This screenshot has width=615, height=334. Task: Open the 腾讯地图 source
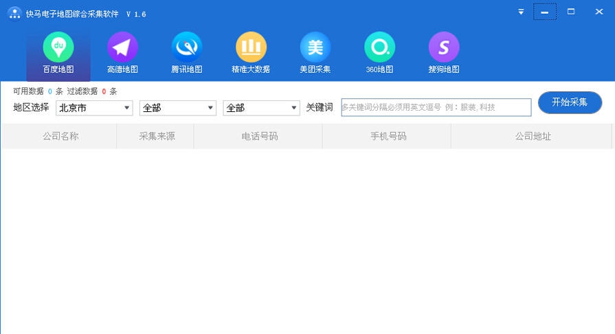187,54
